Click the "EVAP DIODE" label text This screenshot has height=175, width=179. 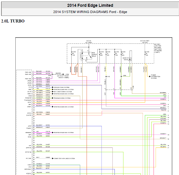(125, 59)
